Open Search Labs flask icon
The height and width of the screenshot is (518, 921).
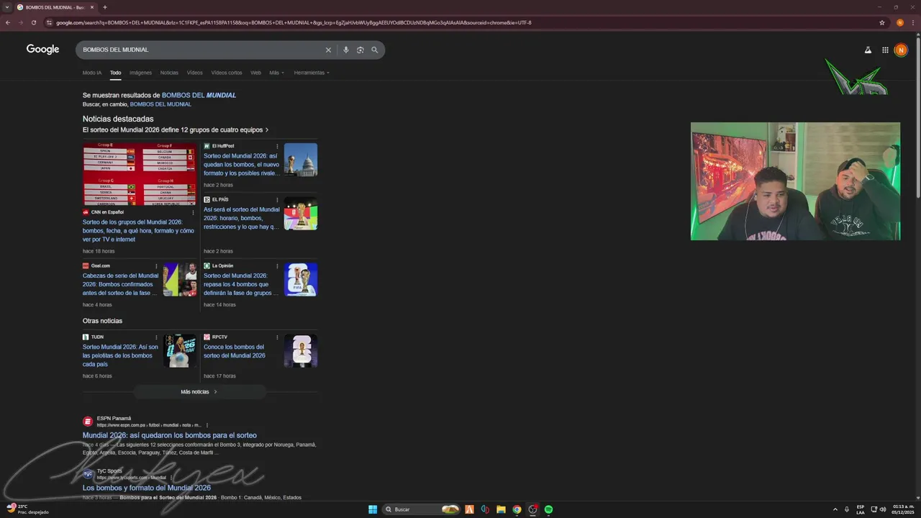[868, 50]
